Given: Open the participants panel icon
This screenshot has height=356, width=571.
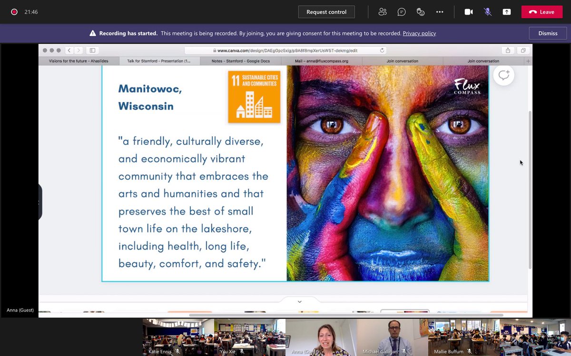Looking at the screenshot, I should point(383,12).
